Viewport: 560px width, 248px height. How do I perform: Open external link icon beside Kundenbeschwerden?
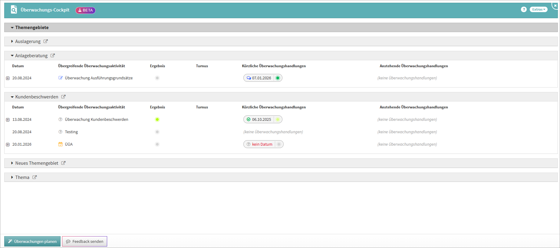(x=64, y=97)
